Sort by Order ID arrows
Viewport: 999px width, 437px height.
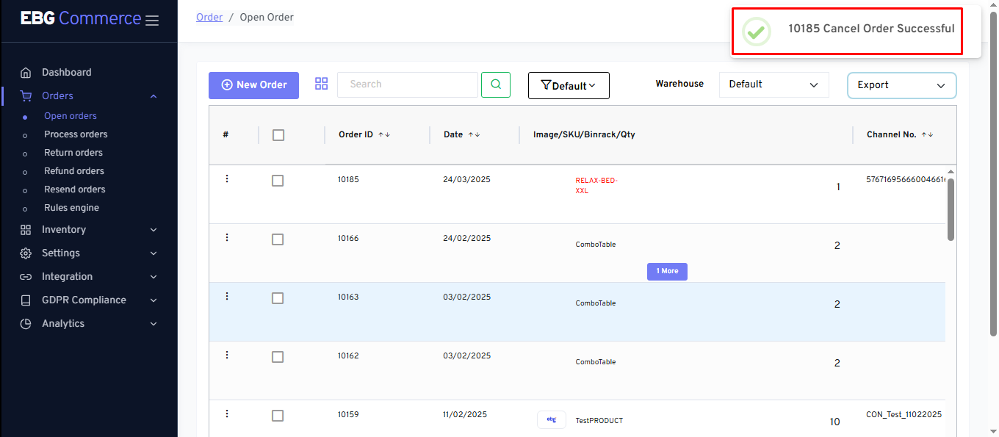pos(384,135)
